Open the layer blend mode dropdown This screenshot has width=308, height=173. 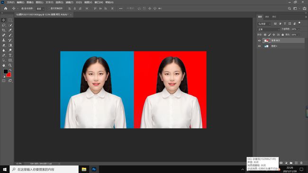[x=269, y=29]
